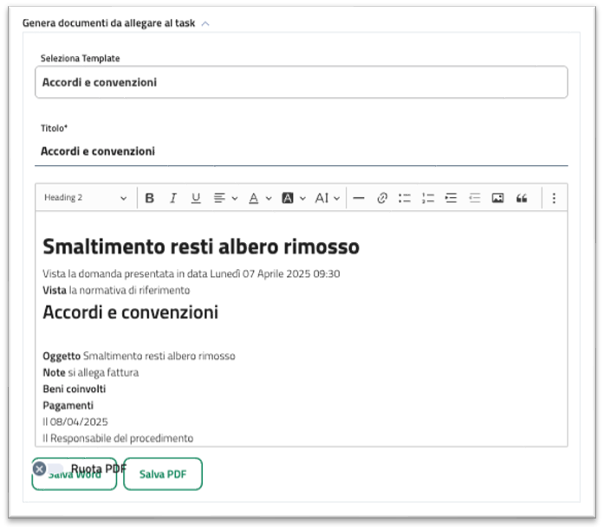The image size is (604, 528).
Task: Underline the selected text
Action: click(196, 198)
